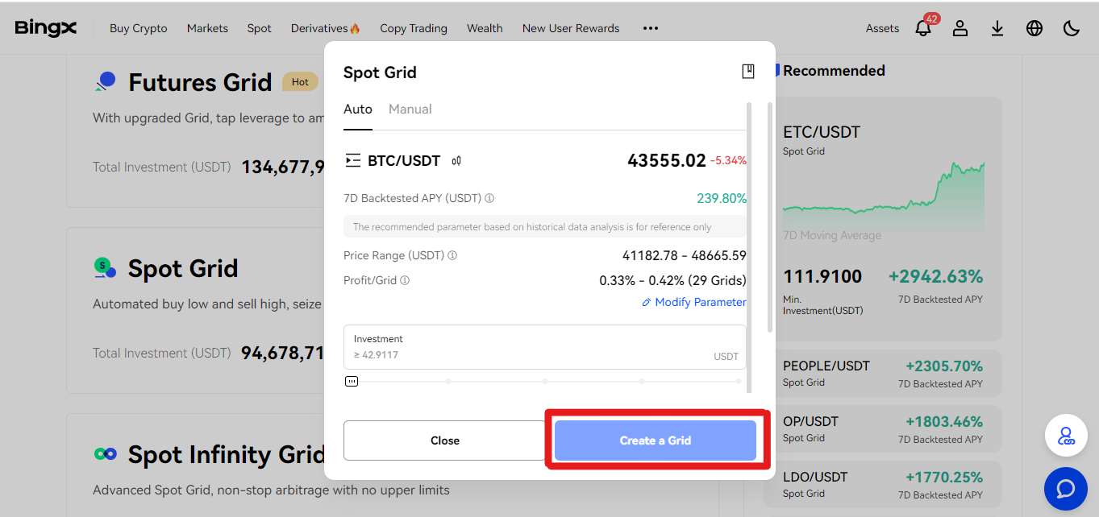
Task: Click the info icon next to Profit/Grid
Action: (405, 280)
